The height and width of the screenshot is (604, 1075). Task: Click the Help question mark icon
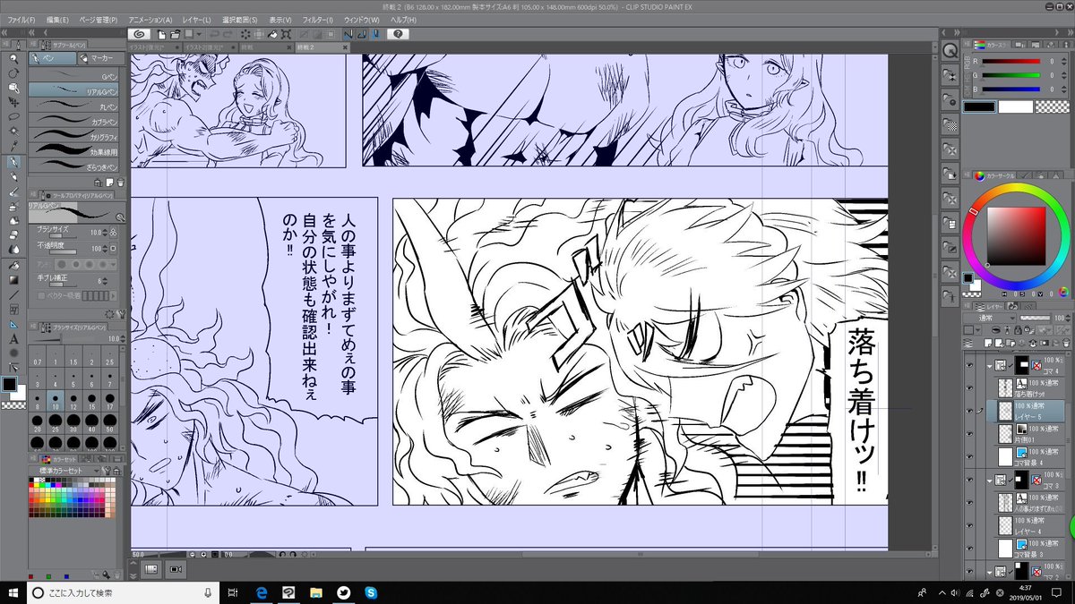398,34
